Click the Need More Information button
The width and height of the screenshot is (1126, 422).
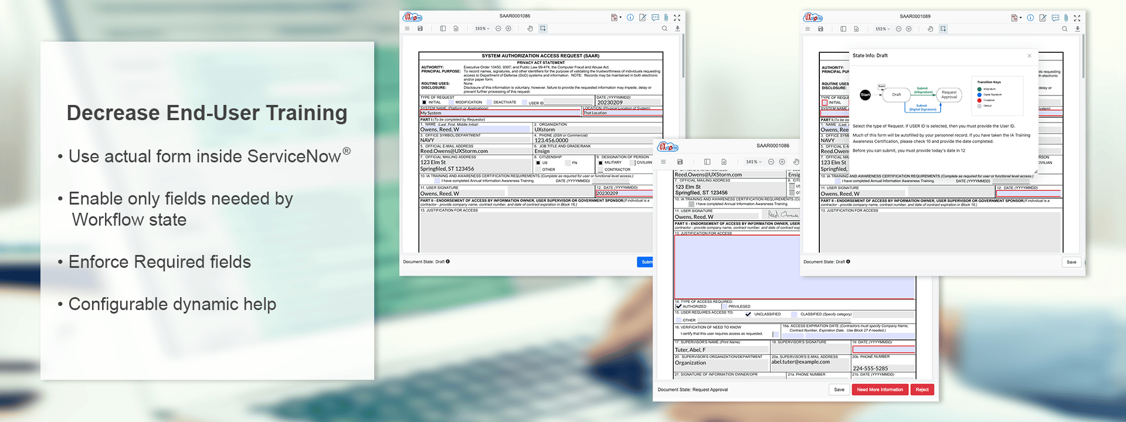880,390
